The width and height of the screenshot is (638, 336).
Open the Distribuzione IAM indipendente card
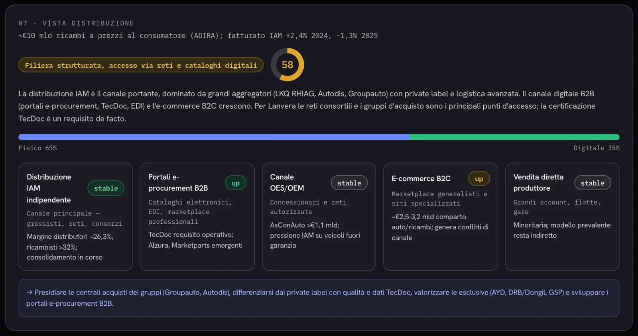click(75, 217)
